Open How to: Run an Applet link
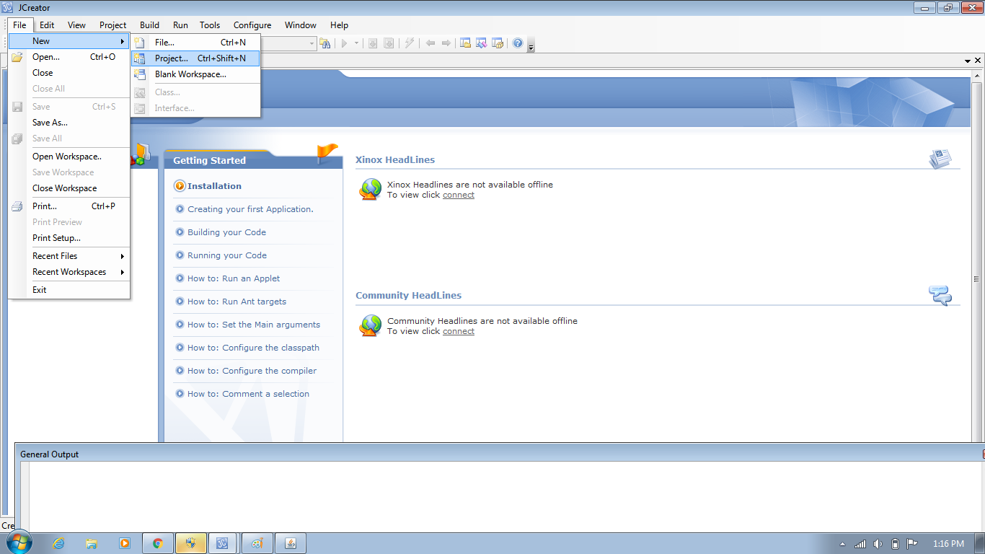The height and width of the screenshot is (554, 985). (x=234, y=278)
